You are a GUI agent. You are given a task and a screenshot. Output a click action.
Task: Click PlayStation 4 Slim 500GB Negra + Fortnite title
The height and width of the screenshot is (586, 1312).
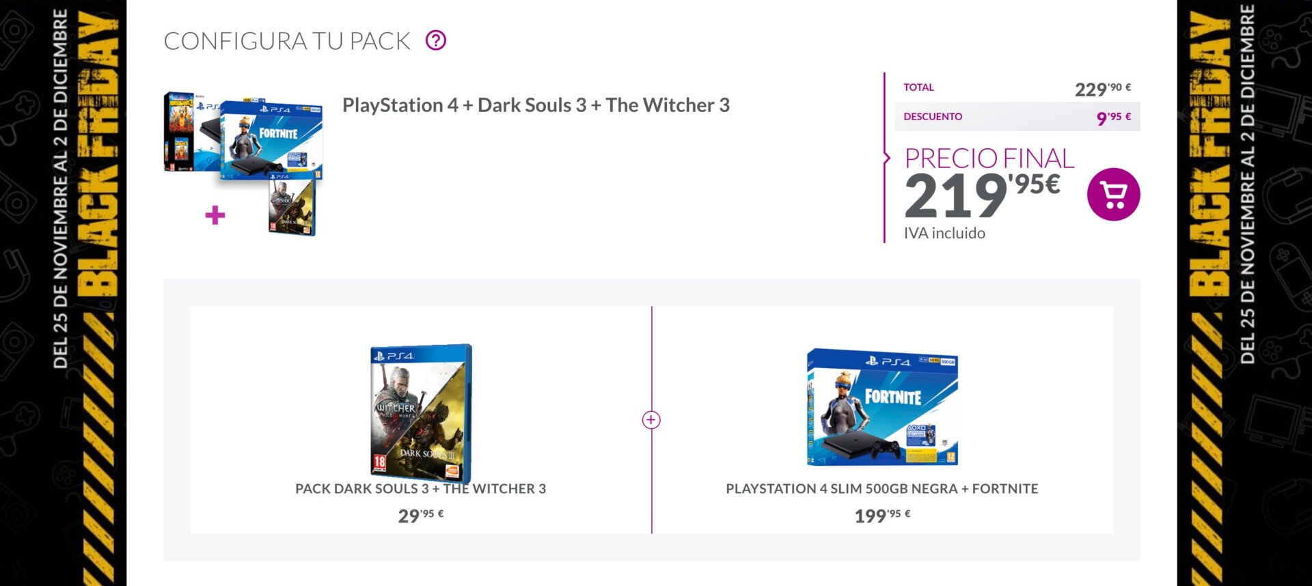881,489
